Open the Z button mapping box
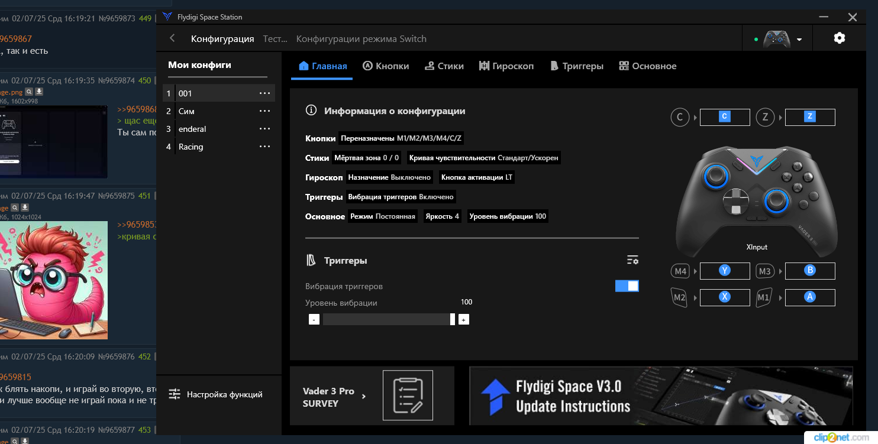The width and height of the screenshot is (878, 444). pyautogui.click(x=810, y=117)
